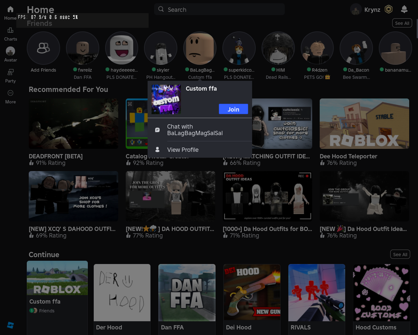Open the notifications bell
The width and height of the screenshot is (418, 335).
(404, 9)
